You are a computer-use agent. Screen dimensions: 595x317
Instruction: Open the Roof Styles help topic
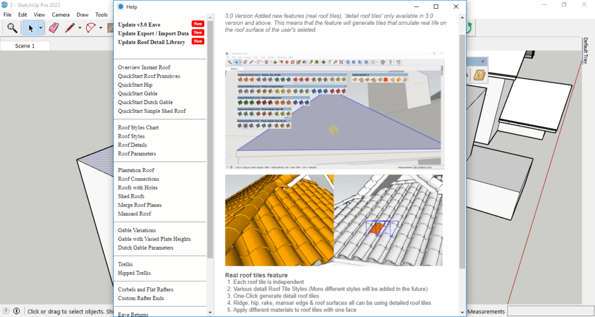click(131, 137)
